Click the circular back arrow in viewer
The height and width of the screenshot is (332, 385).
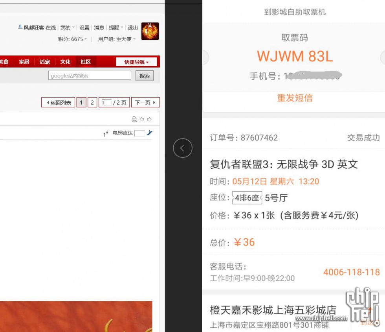tap(183, 148)
